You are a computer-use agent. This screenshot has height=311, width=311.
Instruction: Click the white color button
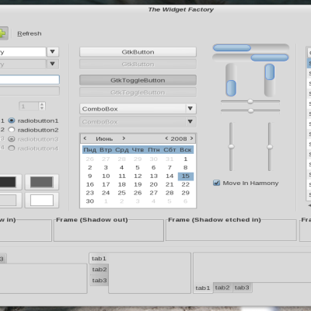click(42, 201)
